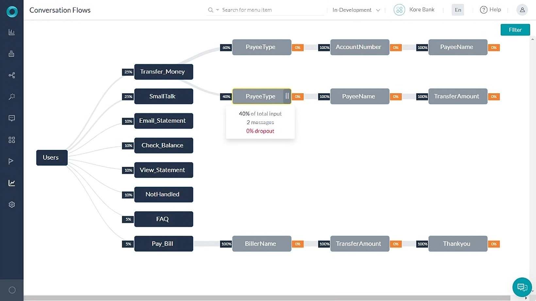536x301 pixels.
Task: Open the chat support bubble icon
Action: pos(522,287)
